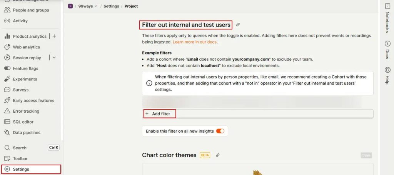The height and width of the screenshot is (175, 394).
Task: Click the Settings gear icon
Action: point(7,169)
